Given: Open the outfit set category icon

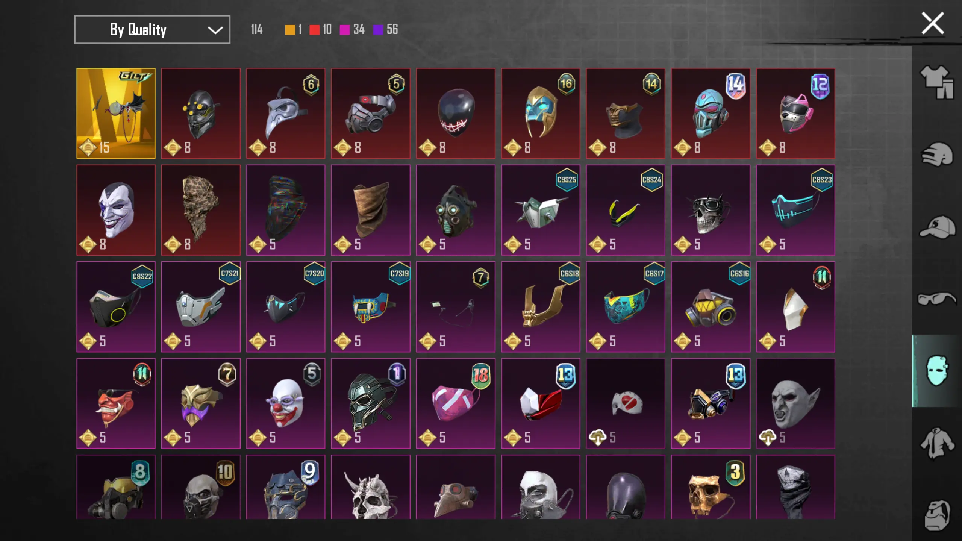Looking at the screenshot, I should click(937, 82).
